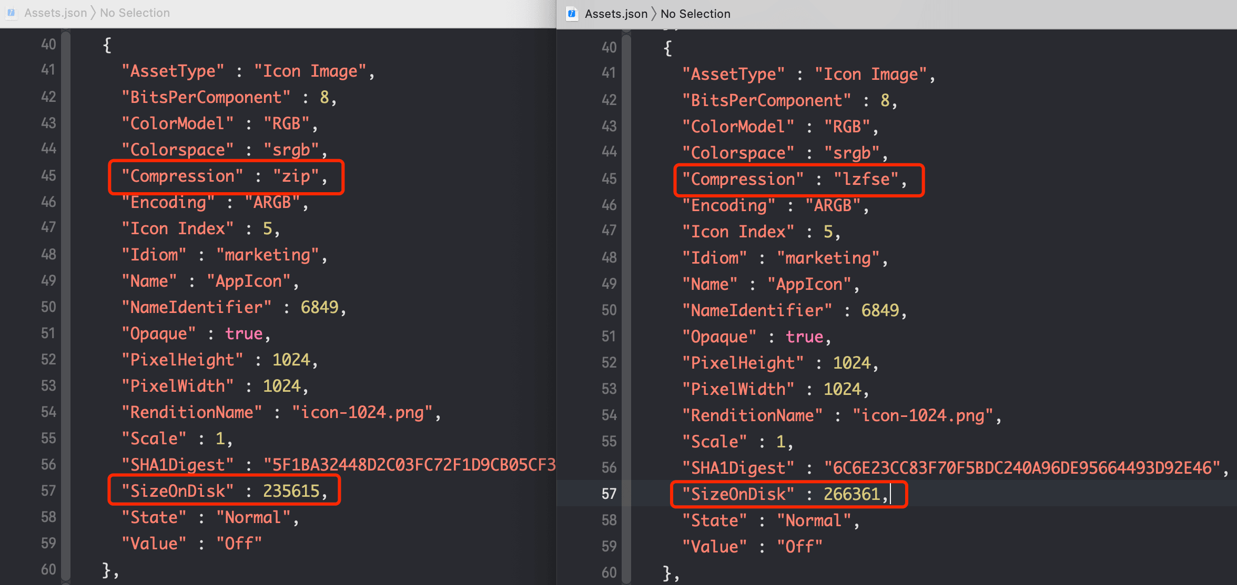The image size is (1237, 585).
Task: Click SizeOnDisk value 235615 in left editor
Action: 291,491
